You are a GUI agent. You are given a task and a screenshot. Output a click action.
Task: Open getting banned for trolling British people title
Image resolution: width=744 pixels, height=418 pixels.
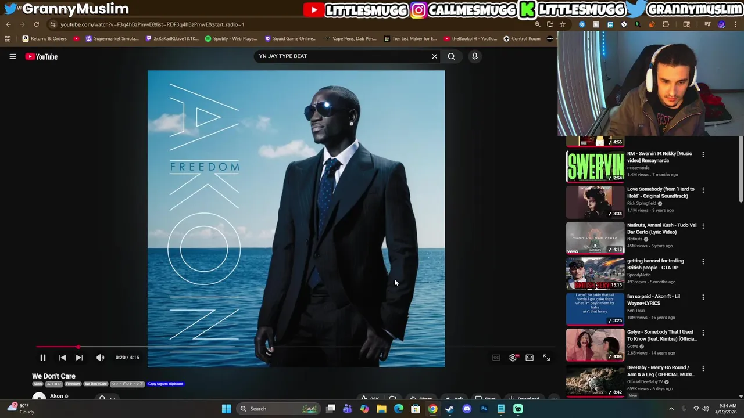656,264
